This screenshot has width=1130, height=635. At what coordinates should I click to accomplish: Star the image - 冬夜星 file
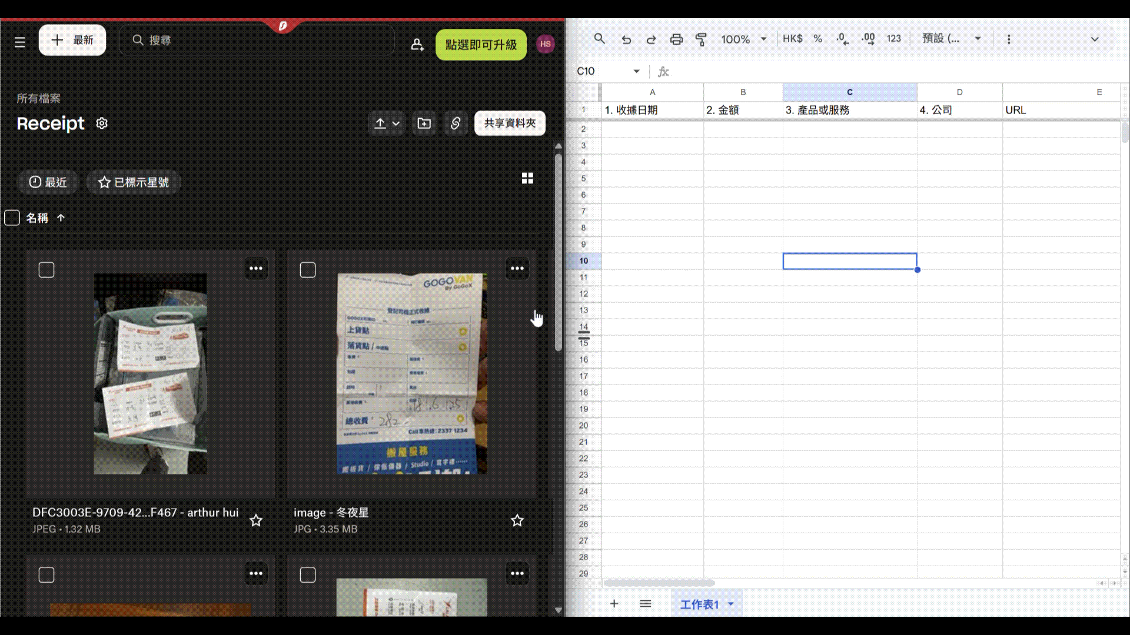tap(517, 520)
